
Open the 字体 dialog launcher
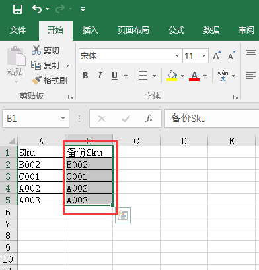(235, 97)
